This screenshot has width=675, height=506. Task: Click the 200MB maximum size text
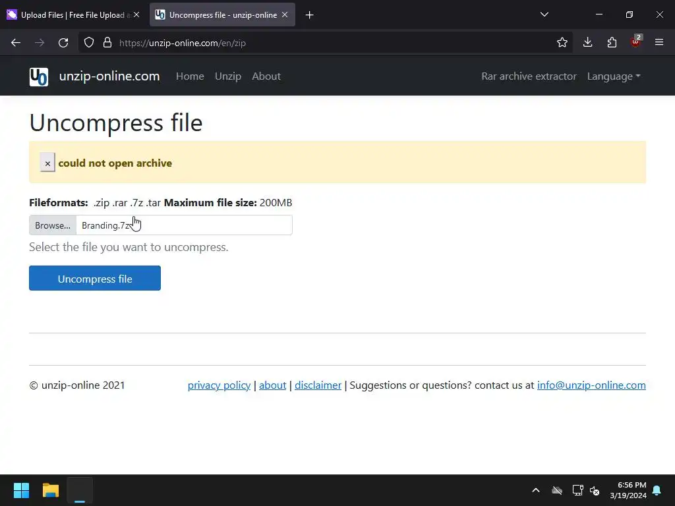click(276, 202)
